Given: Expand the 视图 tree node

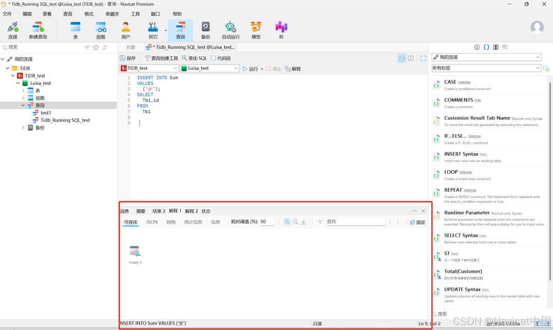Looking at the screenshot, I should [x=23, y=98].
